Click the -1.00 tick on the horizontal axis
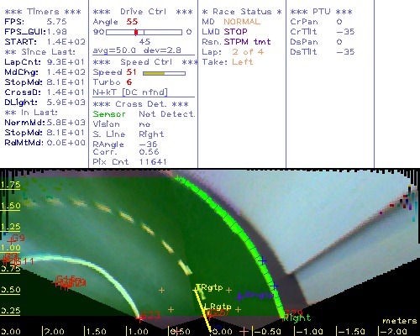420x336 pixels. click(308, 332)
